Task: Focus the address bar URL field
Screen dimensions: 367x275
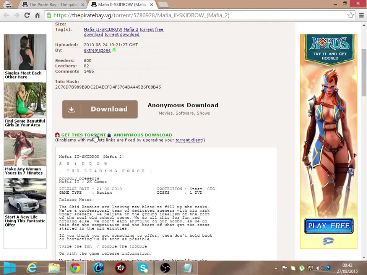Action: [199, 15]
